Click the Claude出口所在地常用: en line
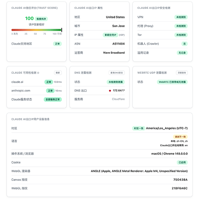Screen dimensions: 207x199 (174, 146)
